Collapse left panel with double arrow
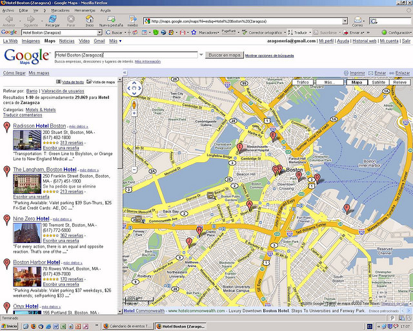Viewport: 413px width, 331px height. 125,72
